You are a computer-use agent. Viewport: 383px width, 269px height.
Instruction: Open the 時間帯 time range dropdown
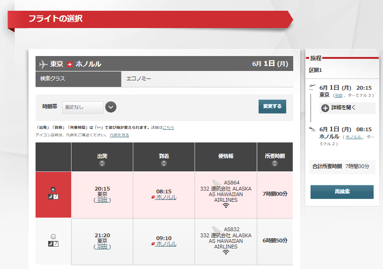click(x=83, y=107)
